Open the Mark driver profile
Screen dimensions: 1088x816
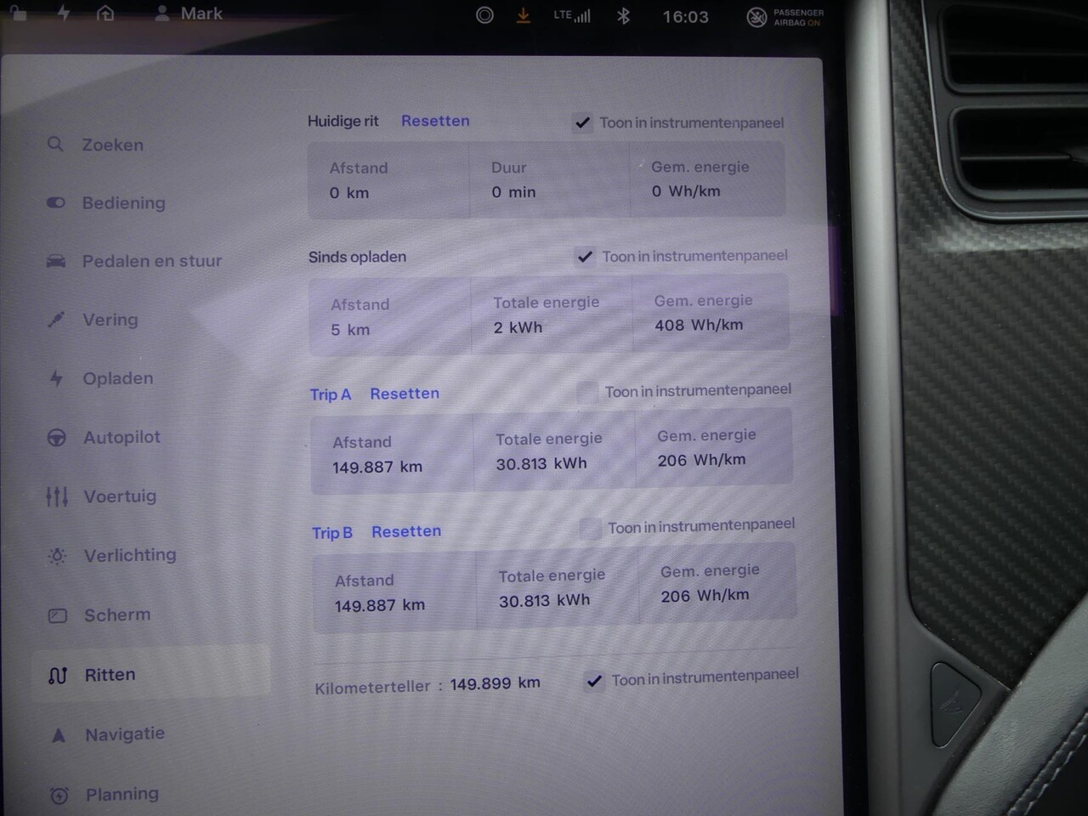click(189, 14)
